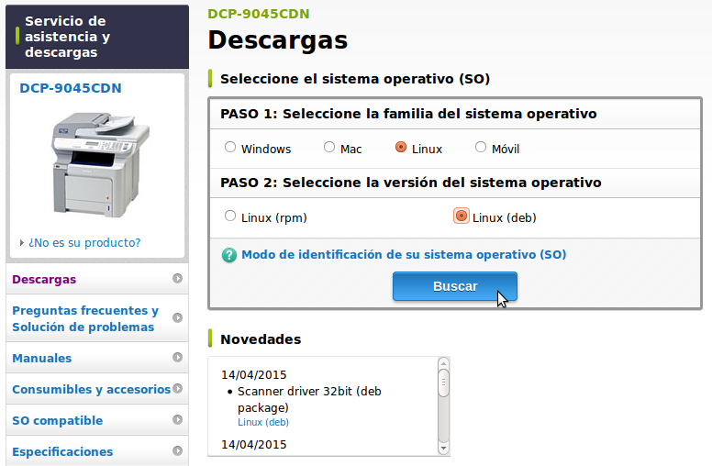Click the Buscar button
The image size is (712, 466).
(455, 286)
